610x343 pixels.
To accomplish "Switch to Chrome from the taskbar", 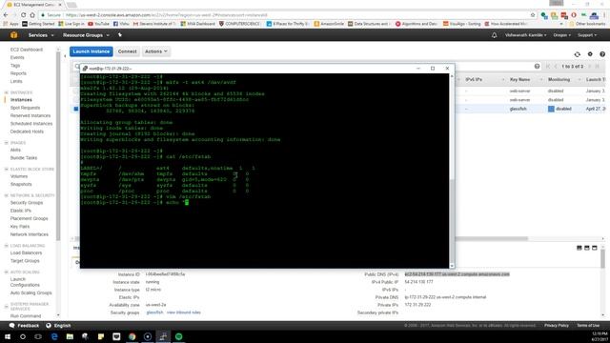I will (132, 336).
